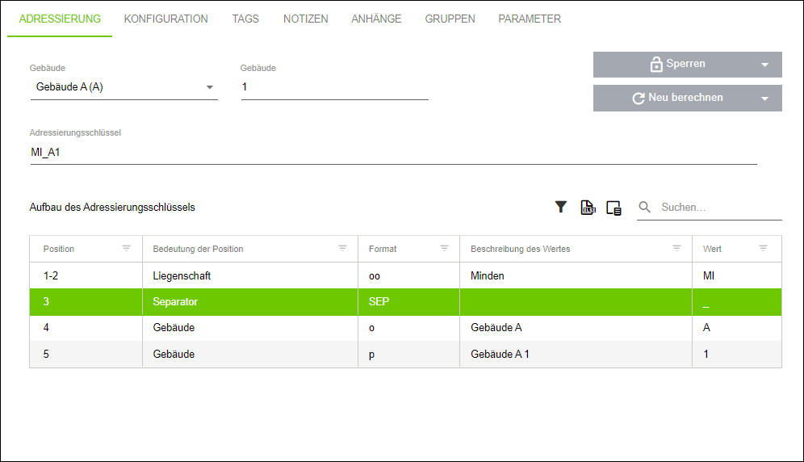Click the Sperren button

[688, 64]
